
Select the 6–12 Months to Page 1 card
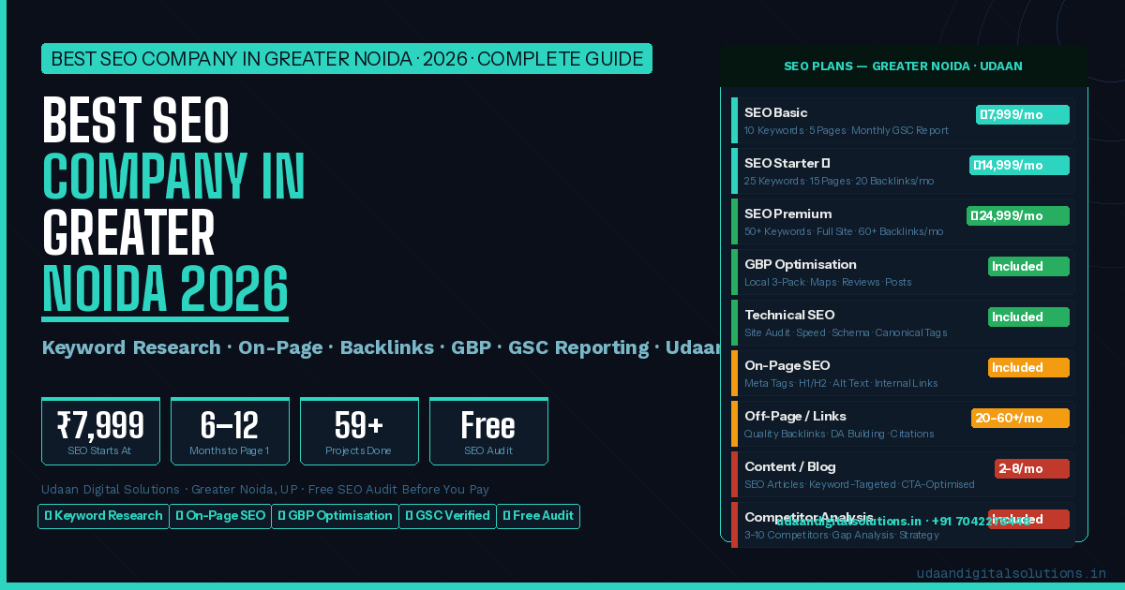pyautogui.click(x=230, y=432)
